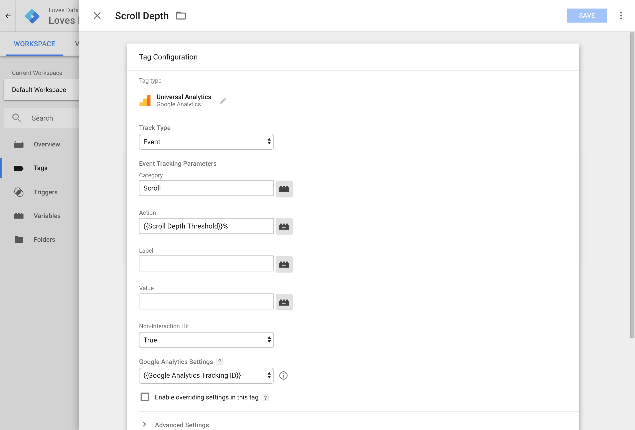
Task: Edit the Universal Analytics tag type via pencil icon
Action: (223, 100)
